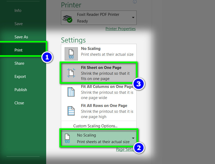
Task: Click Close in the backstage sidebar
Action: (x=19, y=103)
